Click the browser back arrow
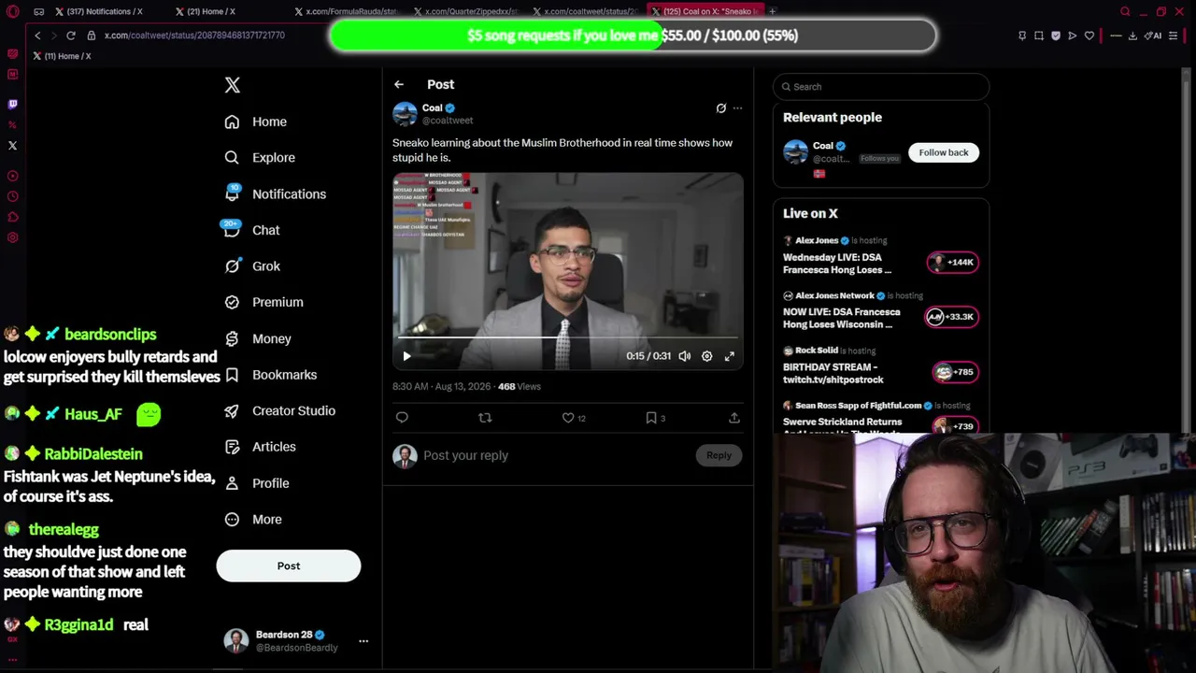 point(37,36)
